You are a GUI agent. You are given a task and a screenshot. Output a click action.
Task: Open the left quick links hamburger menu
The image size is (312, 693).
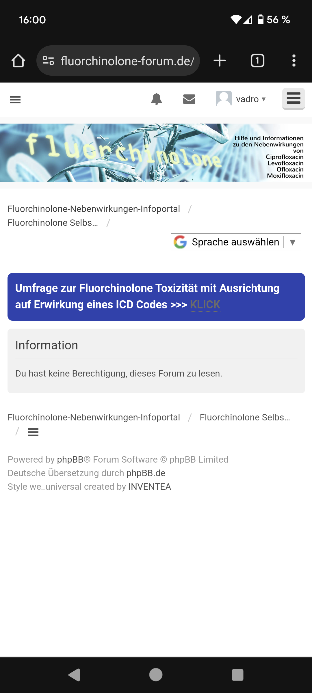pos(15,100)
